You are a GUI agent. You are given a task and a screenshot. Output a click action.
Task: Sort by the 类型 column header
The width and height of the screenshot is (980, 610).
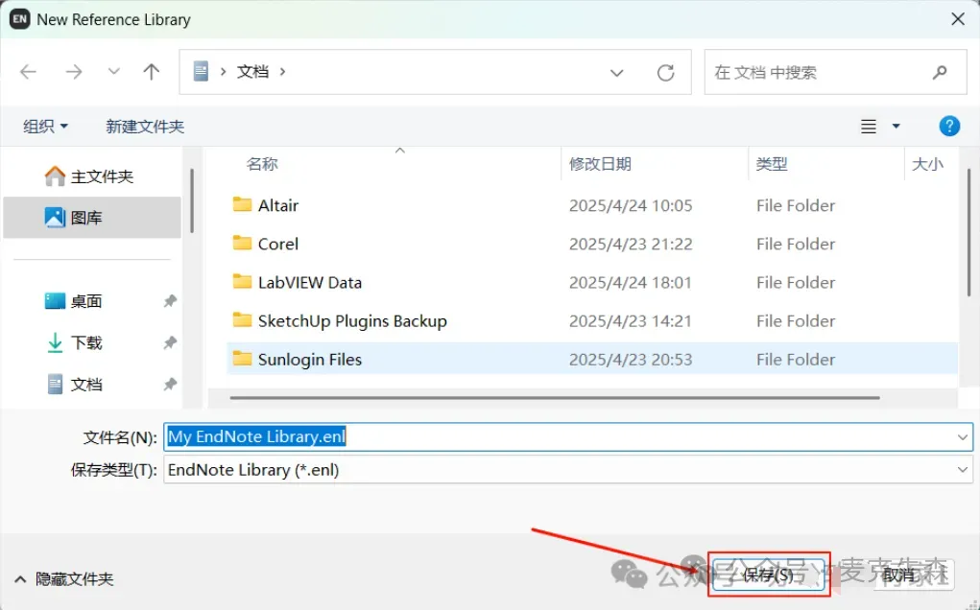(x=772, y=164)
